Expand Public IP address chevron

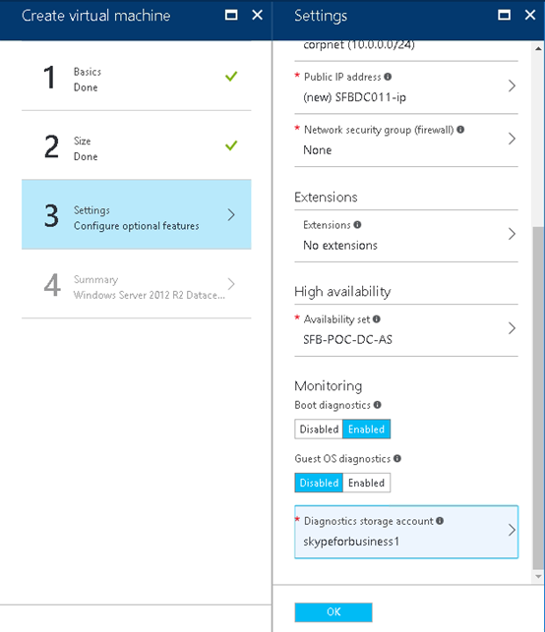coord(512,86)
